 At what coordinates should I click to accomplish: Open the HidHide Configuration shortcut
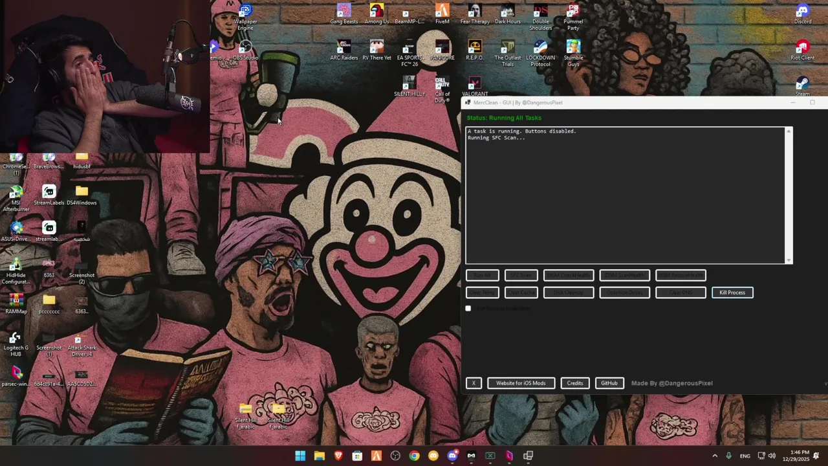click(x=16, y=271)
